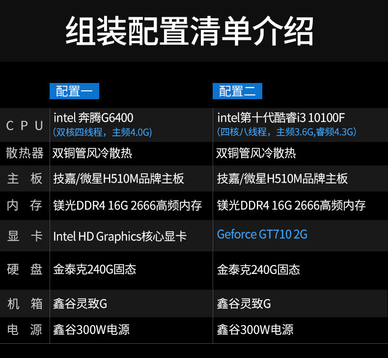This screenshot has height=358, width=388.
Task: Click the blue Geforce GT710 2G text
Action: pyautogui.click(x=262, y=234)
